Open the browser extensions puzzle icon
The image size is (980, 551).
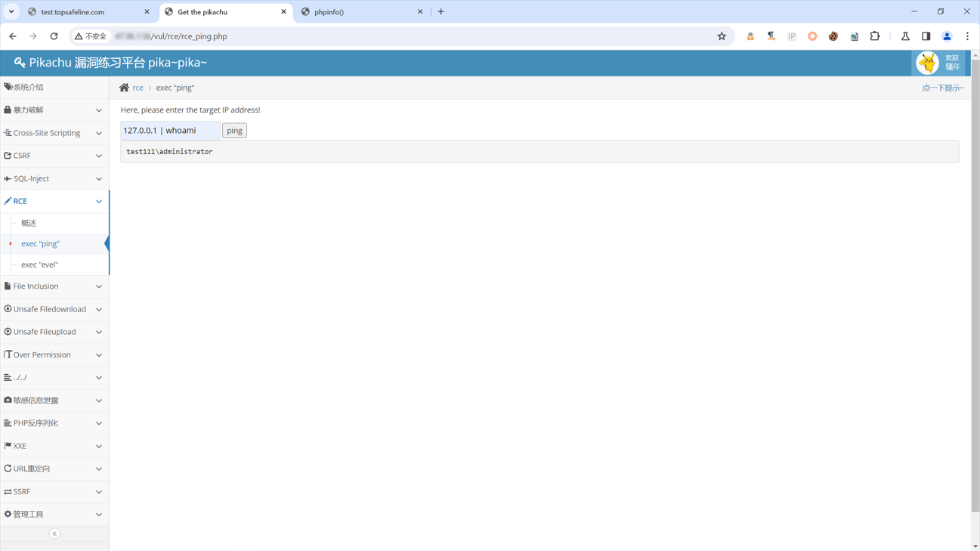[875, 36]
